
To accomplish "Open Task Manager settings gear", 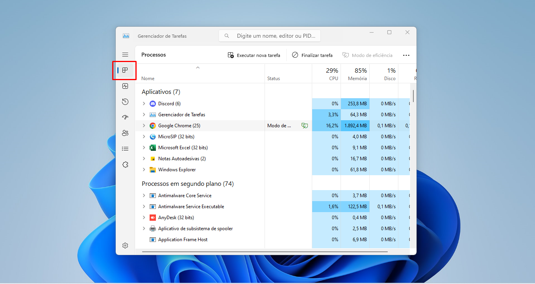I will point(125,246).
